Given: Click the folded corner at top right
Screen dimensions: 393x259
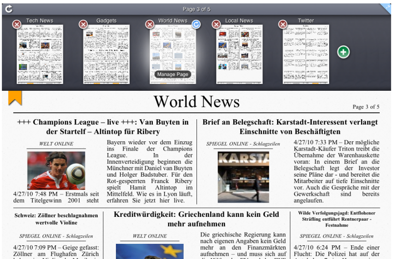Looking at the screenshot, I should [386, 8].
